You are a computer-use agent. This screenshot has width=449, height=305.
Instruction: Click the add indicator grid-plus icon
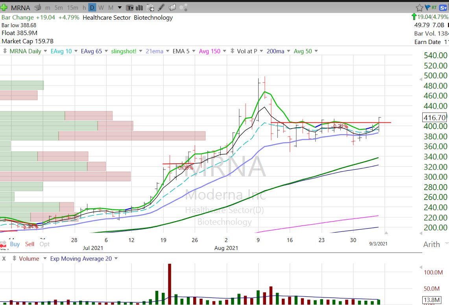pos(150,8)
